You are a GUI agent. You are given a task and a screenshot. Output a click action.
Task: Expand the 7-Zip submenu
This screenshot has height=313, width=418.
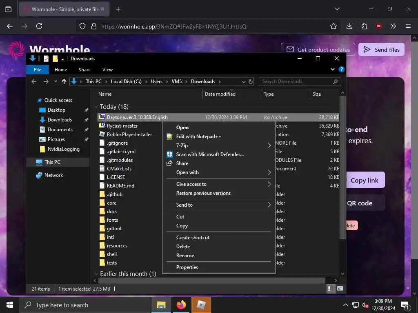coord(219,145)
